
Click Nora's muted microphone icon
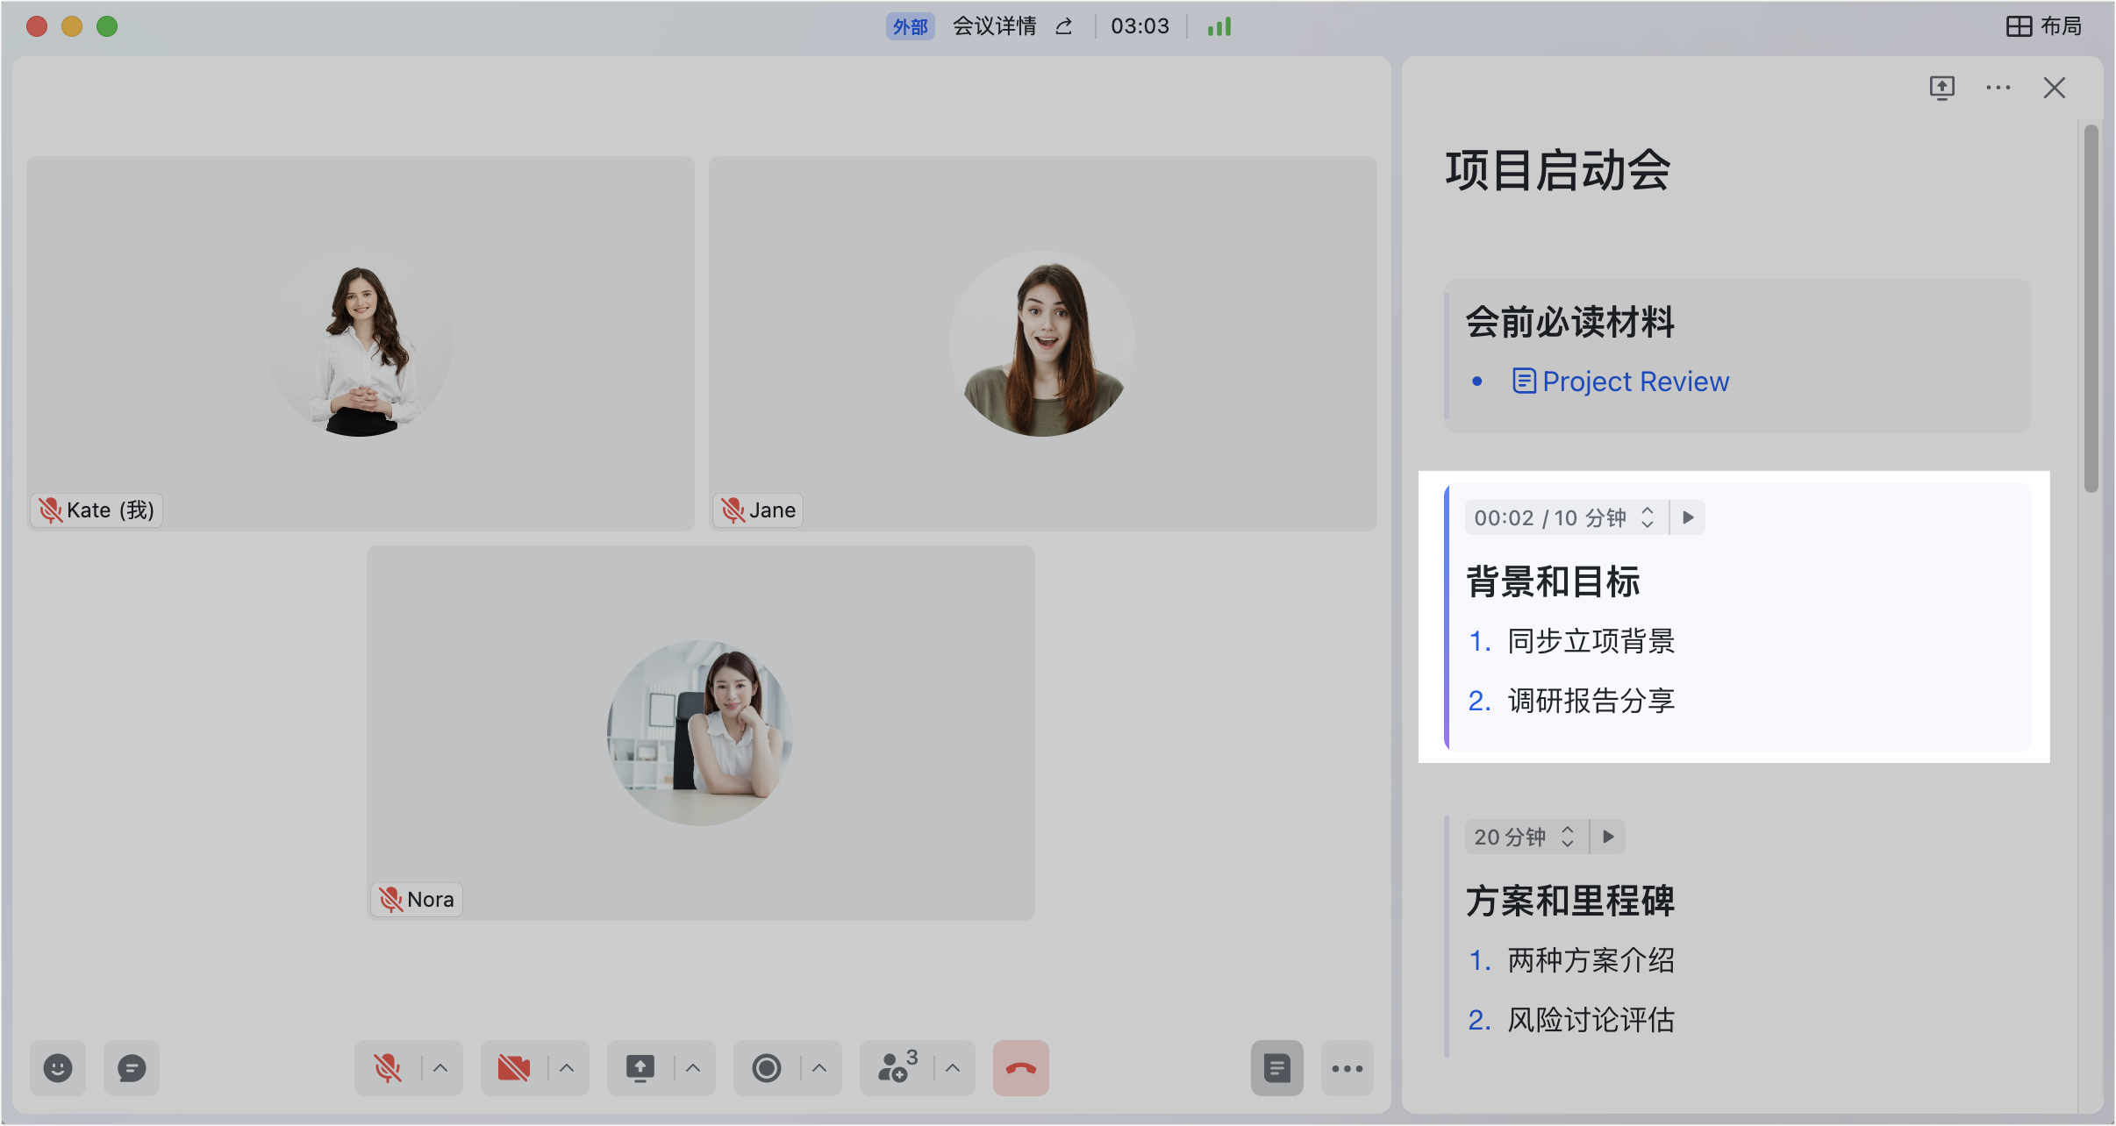391,900
